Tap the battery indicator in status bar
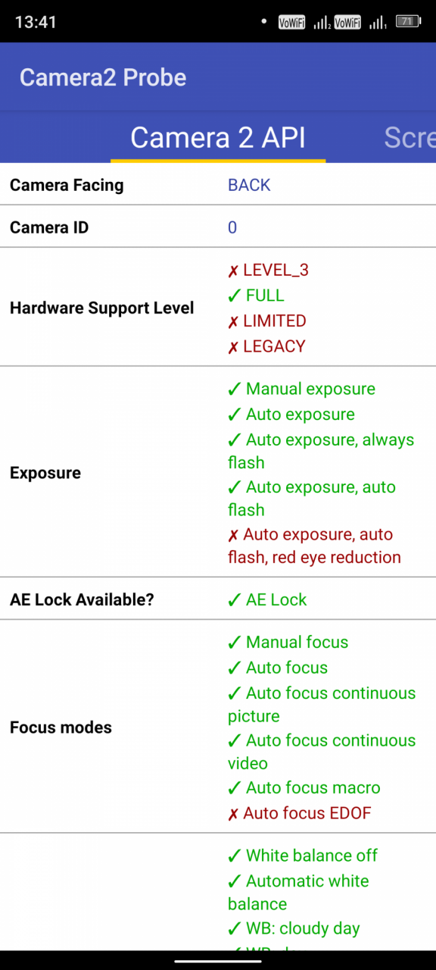This screenshot has width=436, height=970. click(x=407, y=22)
